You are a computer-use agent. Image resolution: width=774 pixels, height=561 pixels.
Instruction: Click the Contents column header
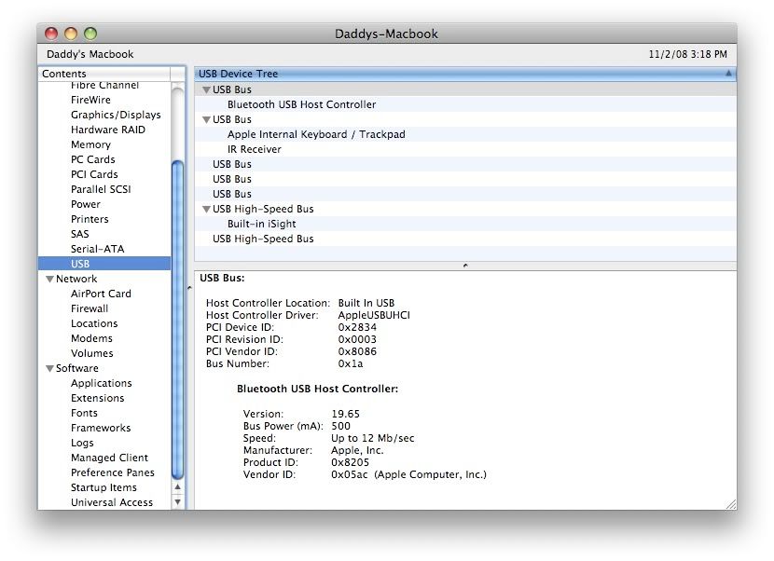click(x=104, y=74)
